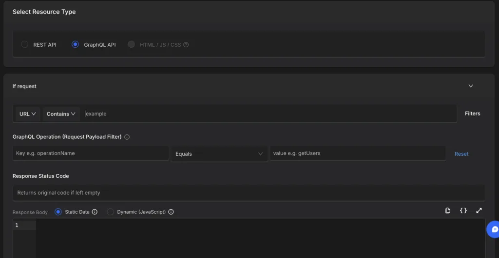Screen dimensions: 499x258
Task: Click the Select Resource Type heading
Action: (44, 12)
